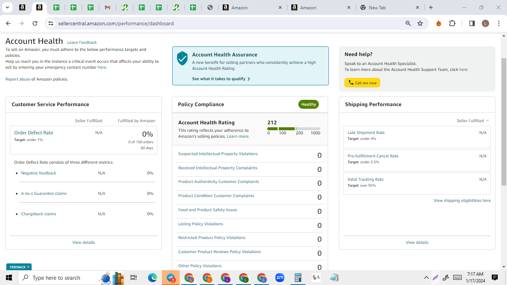Image resolution: width=507 pixels, height=285 pixels.
Task: Open the Windows Start menu
Action: pyautogui.click(x=9, y=278)
